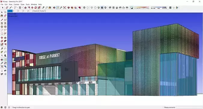This screenshot has height=109, width=203.
Task: Select the Scale tool in the horizontal toolbar
Action: click(x=39, y=8)
